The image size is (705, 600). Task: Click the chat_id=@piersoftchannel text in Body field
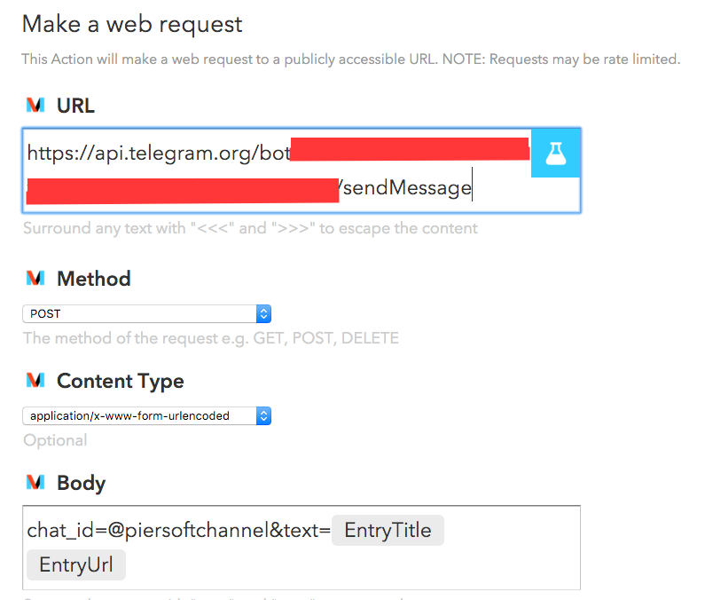[x=148, y=530]
